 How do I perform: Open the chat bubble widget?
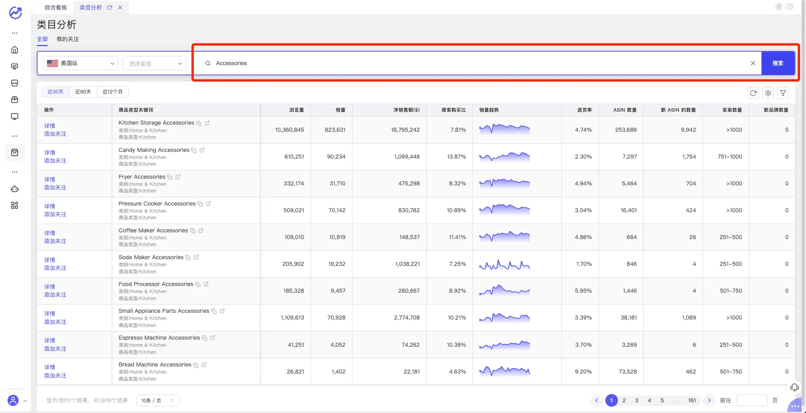pos(795,406)
